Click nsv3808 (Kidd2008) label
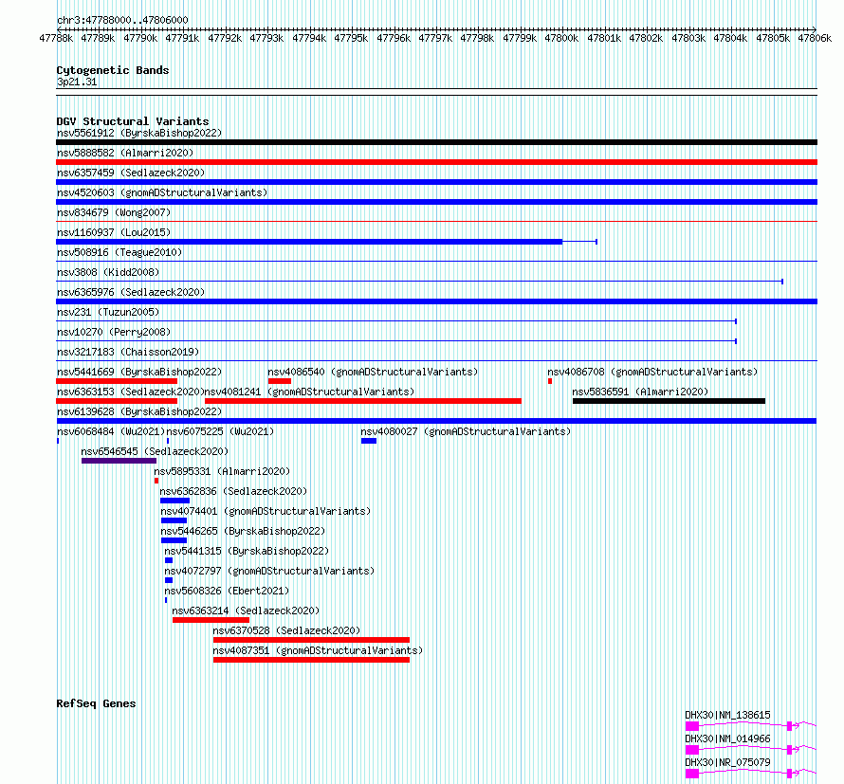The height and width of the screenshot is (784, 844). pyautogui.click(x=108, y=272)
